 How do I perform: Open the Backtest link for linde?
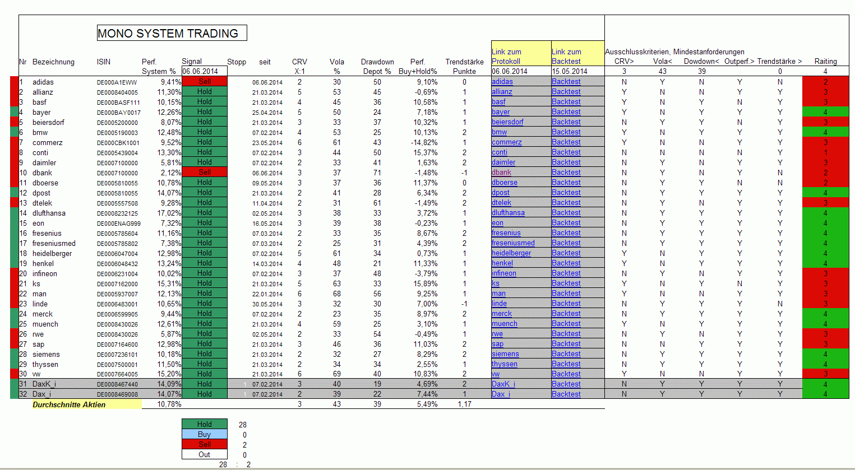point(566,304)
